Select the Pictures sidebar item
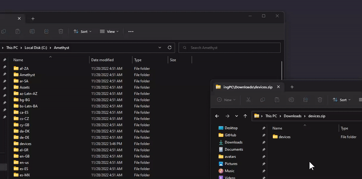Image resolution: width=362 pixels, height=179 pixels. [231, 164]
